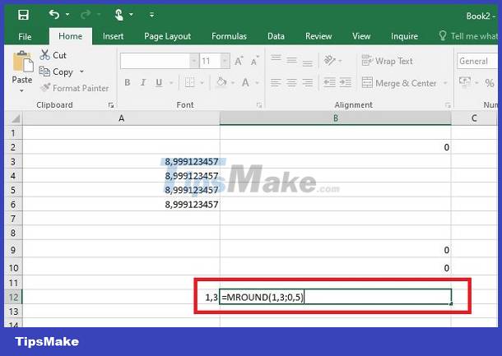Expand the Copy dropdown arrow
This screenshot has height=356, width=502.
click(81, 72)
